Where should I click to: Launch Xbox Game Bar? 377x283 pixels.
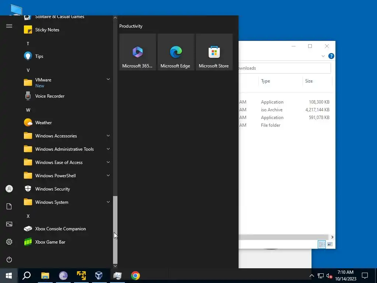[x=67, y=242]
